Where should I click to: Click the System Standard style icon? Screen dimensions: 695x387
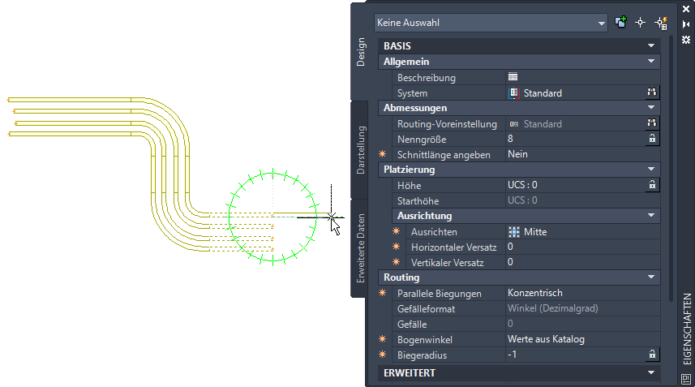[513, 93]
